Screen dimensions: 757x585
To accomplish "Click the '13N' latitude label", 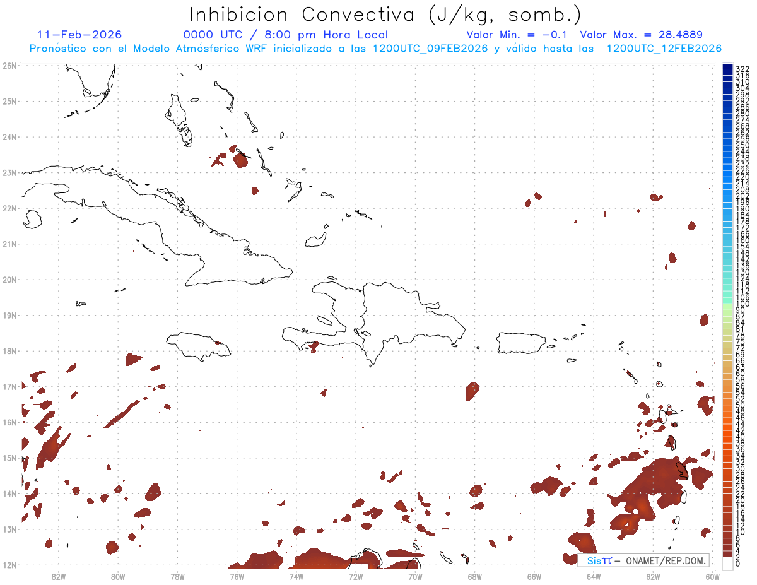I will 9,529.
